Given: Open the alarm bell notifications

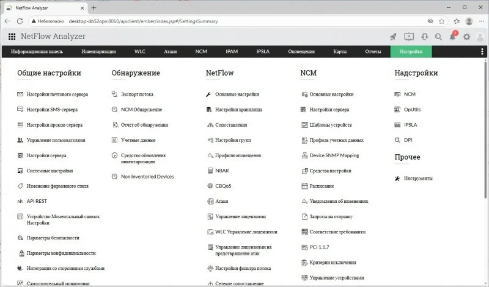Looking at the screenshot, I should tap(452, 37).
